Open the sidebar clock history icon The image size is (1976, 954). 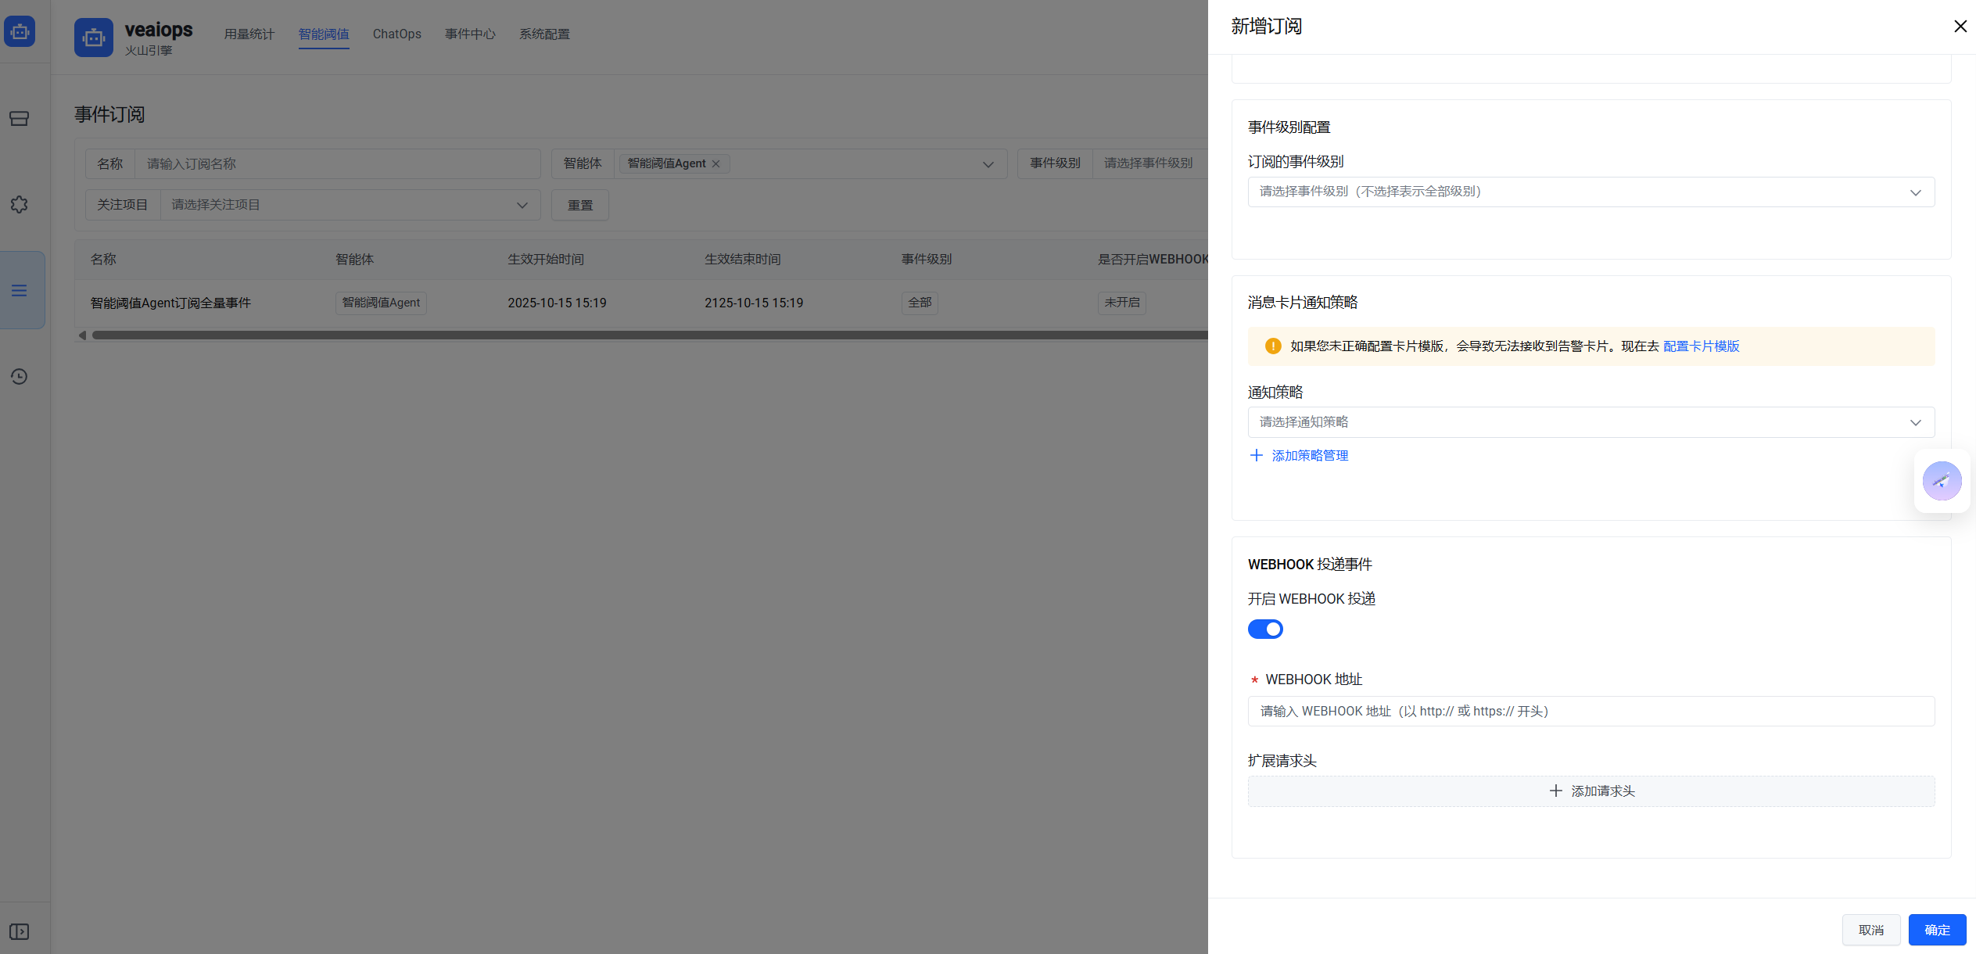coord(20,377)
